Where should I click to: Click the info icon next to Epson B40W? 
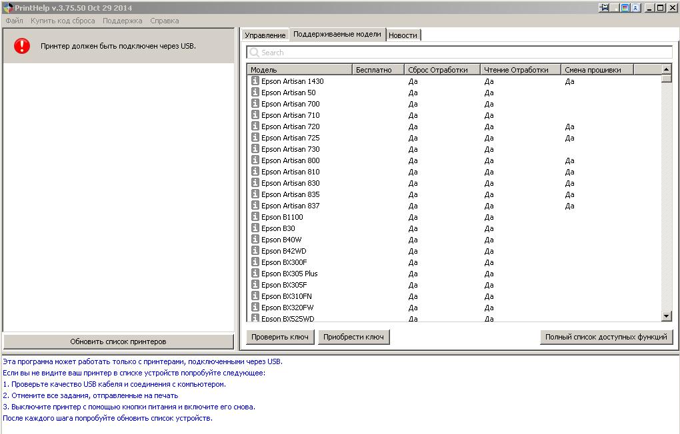(255, 239)
